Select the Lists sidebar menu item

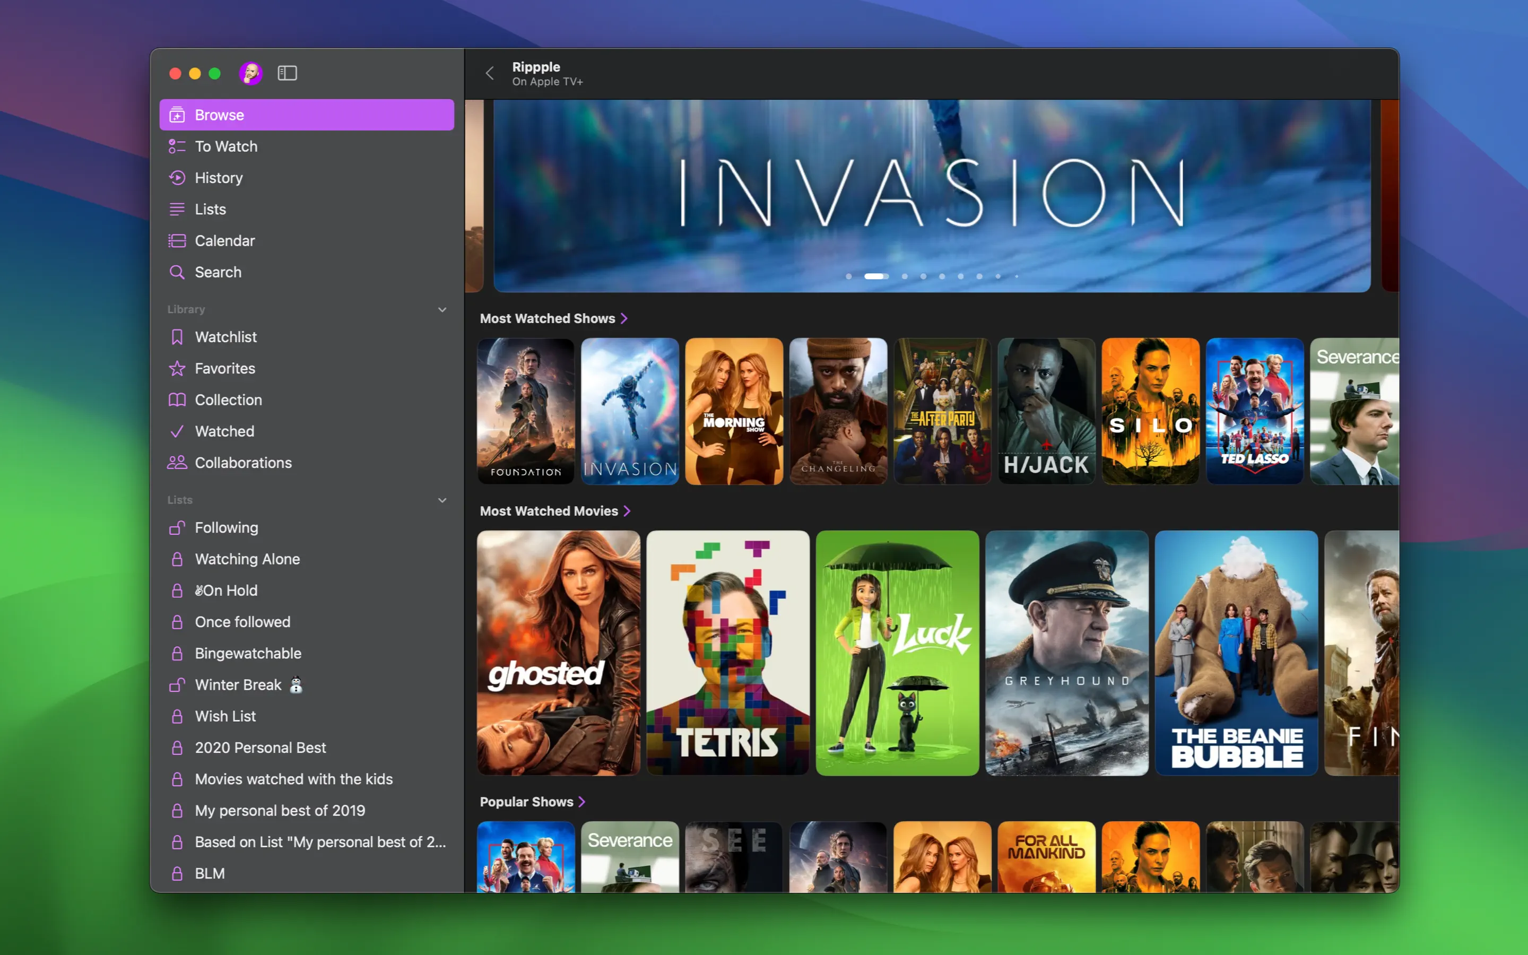click(210, 209)
